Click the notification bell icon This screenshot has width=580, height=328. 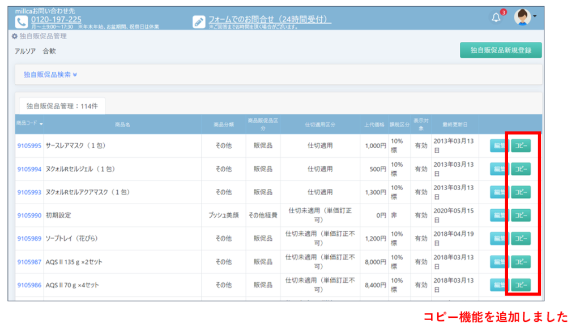(x=496, y=18)
